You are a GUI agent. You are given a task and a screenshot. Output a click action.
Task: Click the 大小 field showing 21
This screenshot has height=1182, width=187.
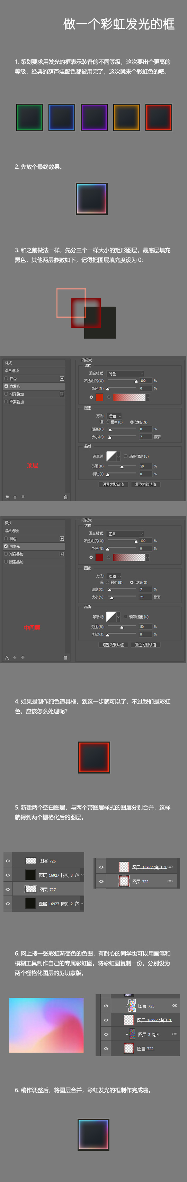145,597
